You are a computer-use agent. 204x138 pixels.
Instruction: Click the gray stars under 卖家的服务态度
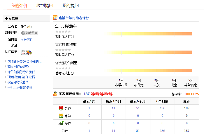[x=63, y=50]
